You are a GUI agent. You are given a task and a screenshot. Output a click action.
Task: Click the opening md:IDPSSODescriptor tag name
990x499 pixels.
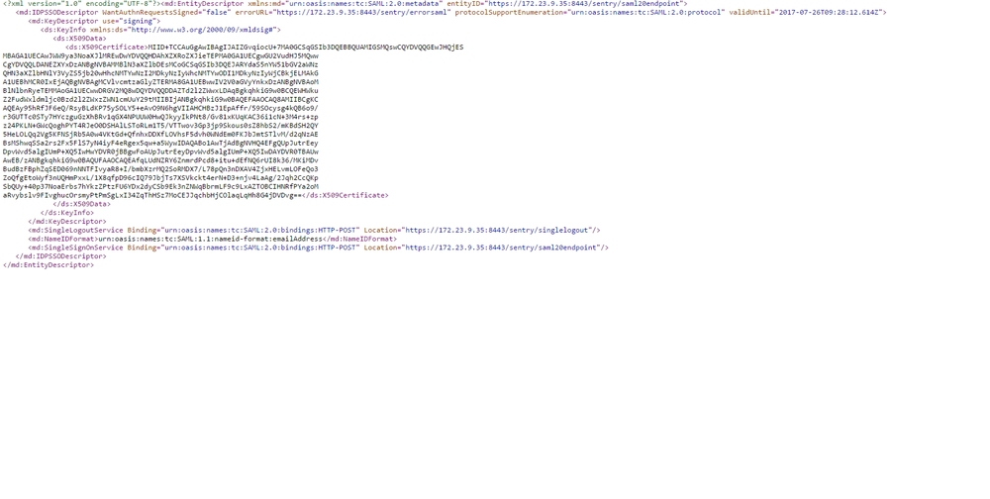(x=56, y=13)
